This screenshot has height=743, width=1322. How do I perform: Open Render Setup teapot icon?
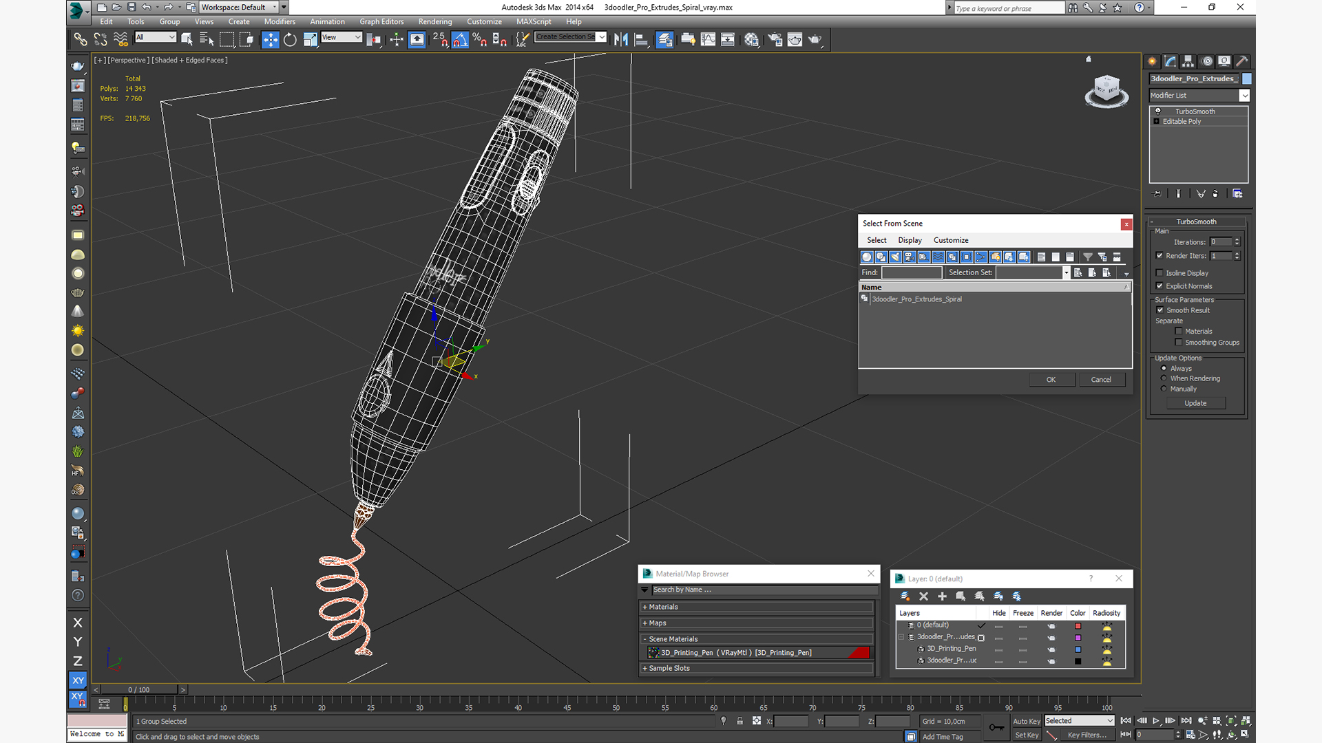click(x=775, y=40)
